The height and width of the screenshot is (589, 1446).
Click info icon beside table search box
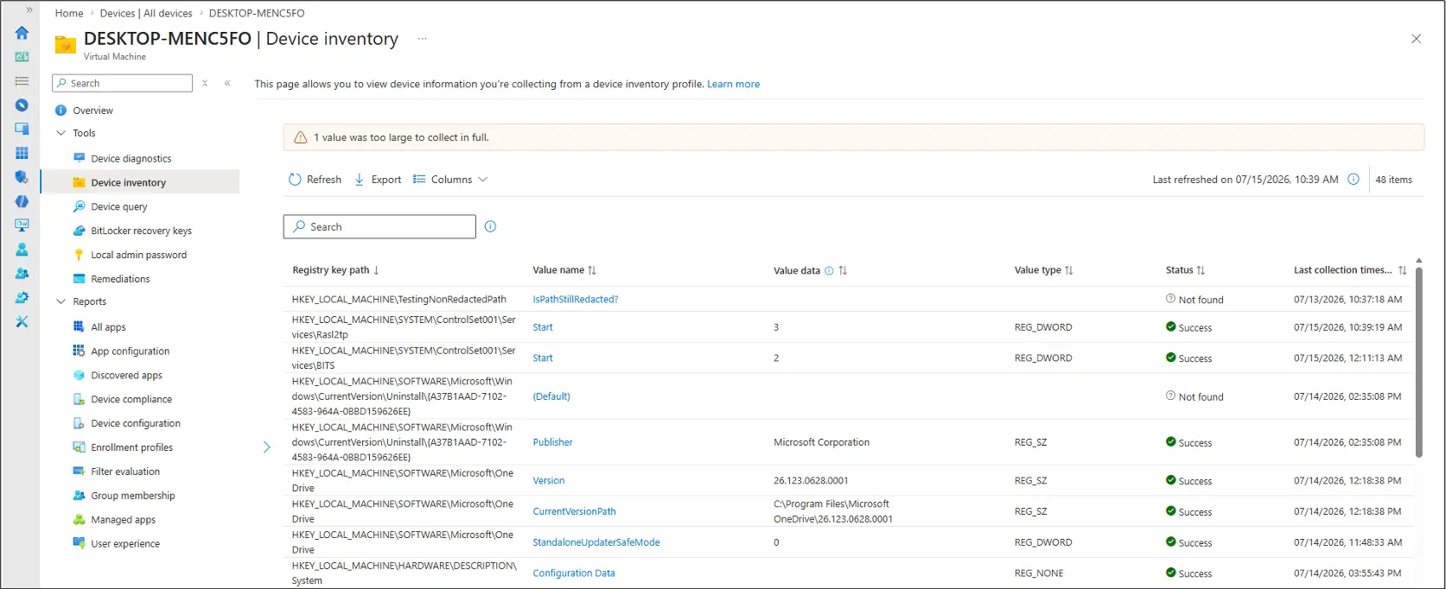coord(490,226)
